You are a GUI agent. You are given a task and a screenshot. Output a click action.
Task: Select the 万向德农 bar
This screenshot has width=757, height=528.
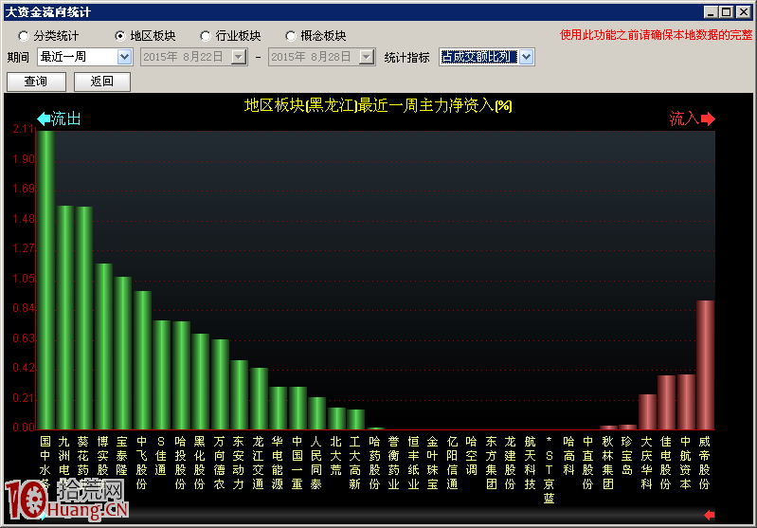(x=220, y=385)
